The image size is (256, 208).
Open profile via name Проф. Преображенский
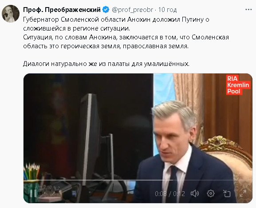coord(62,10)
